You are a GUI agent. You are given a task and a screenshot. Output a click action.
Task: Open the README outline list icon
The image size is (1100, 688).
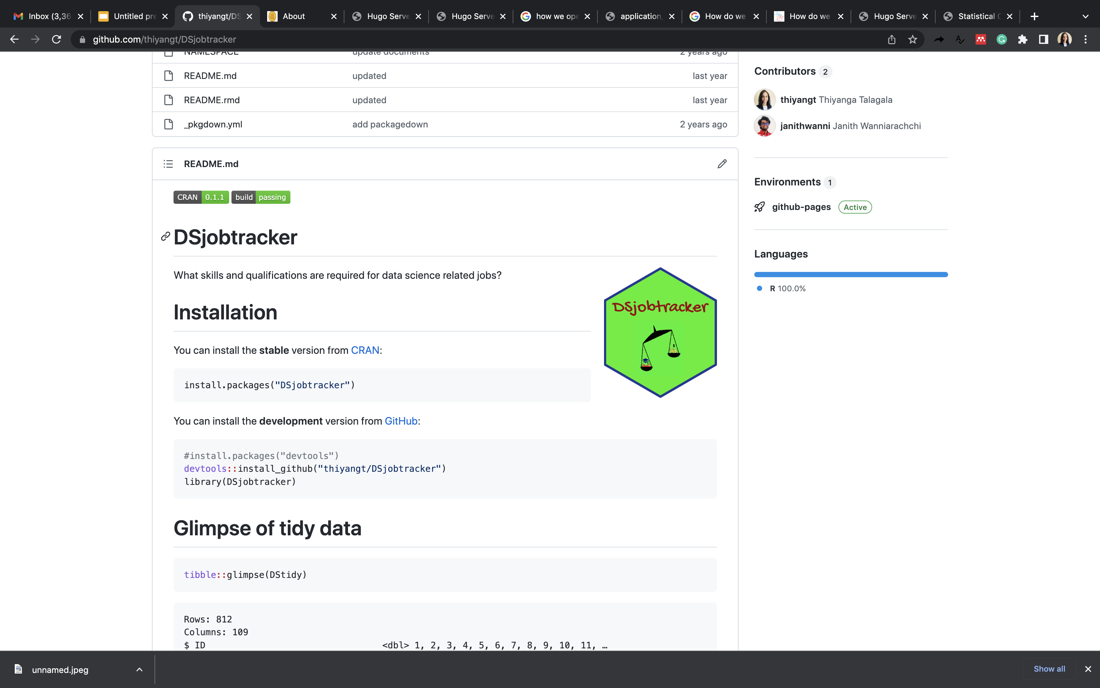[x=168, y=164]
